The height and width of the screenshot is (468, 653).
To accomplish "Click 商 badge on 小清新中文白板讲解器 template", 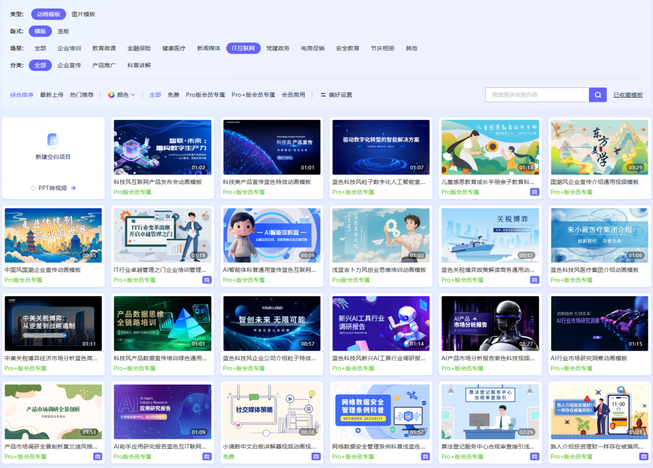I will coord(316,457).
